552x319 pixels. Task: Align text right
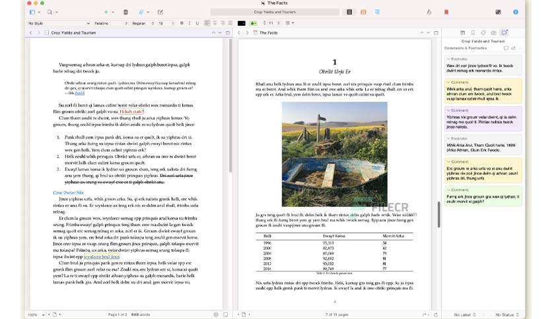coord(223,23)
